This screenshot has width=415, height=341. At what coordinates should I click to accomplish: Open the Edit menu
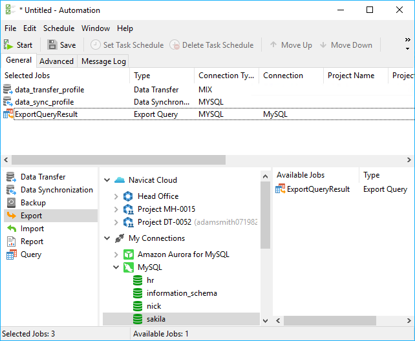(x=30, y=28)
